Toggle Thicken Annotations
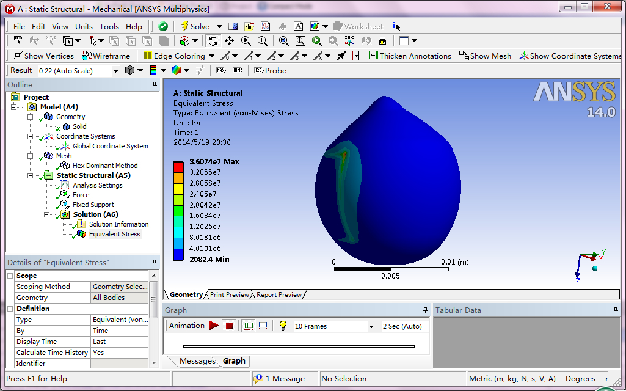The image size is (626, 391). point(410,56)
